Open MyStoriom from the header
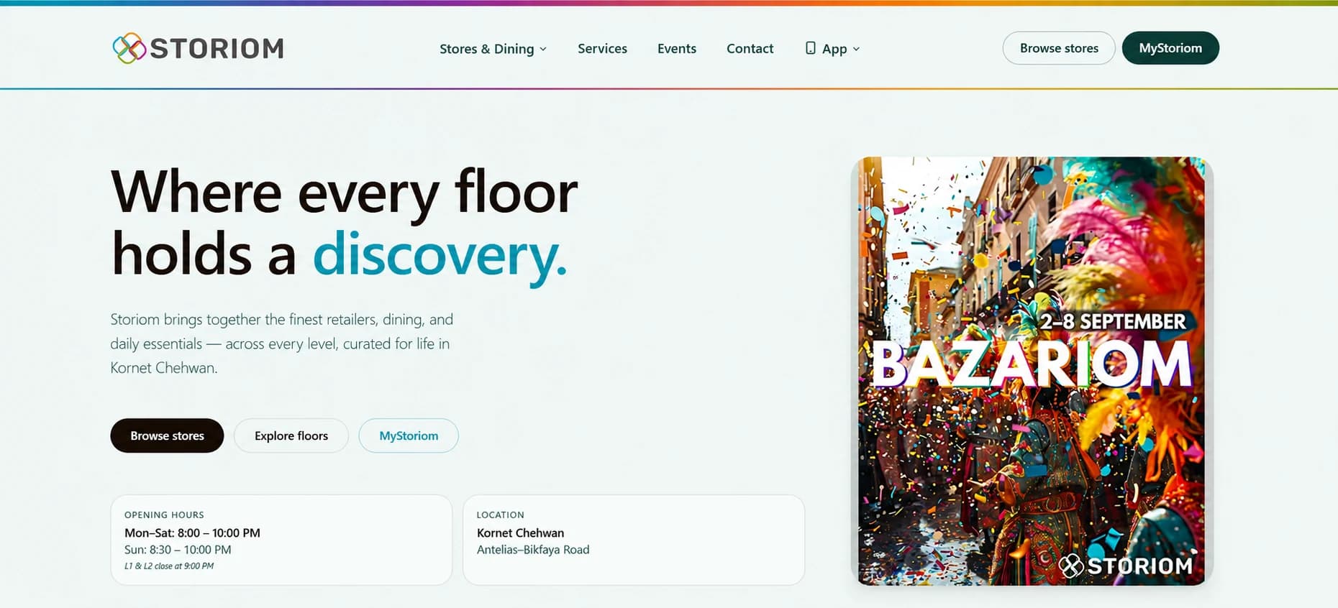 tap(1170, 48)
